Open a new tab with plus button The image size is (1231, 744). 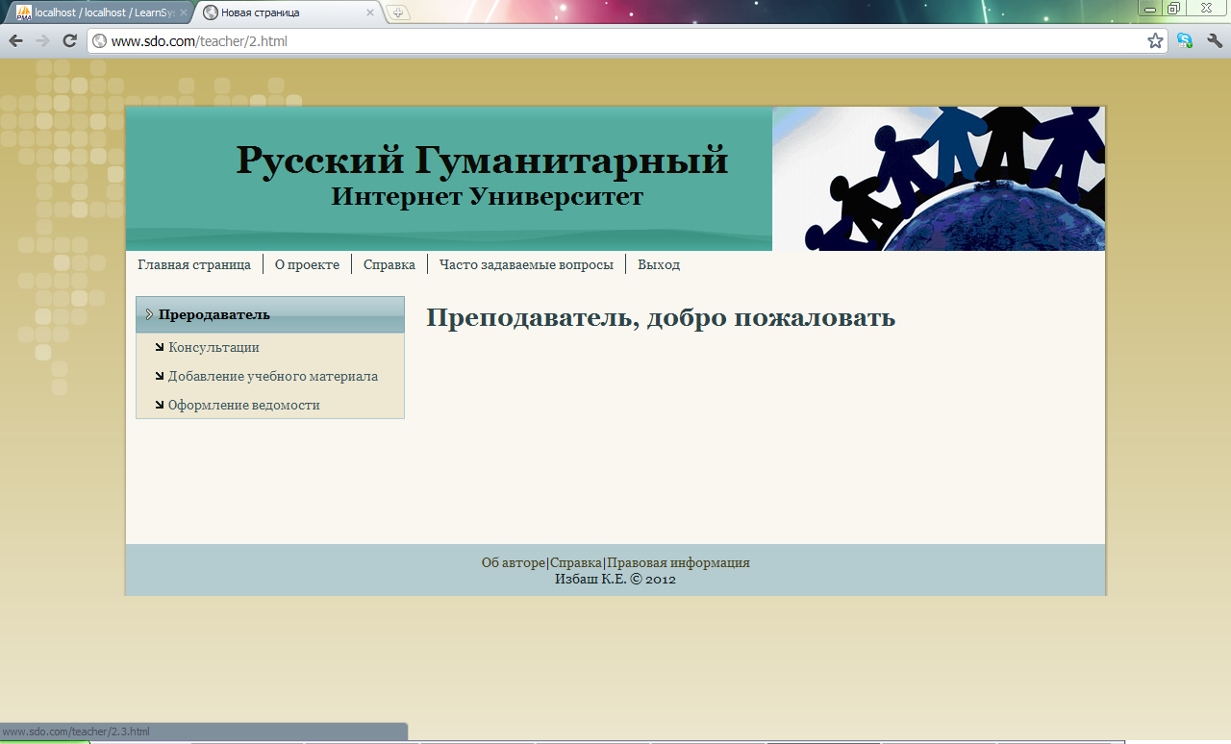tap(398, 12)
